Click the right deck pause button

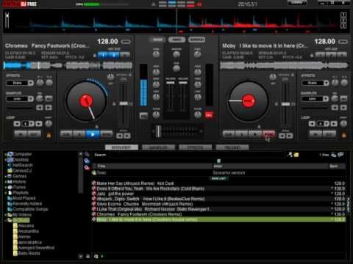[x=242, y=134]
